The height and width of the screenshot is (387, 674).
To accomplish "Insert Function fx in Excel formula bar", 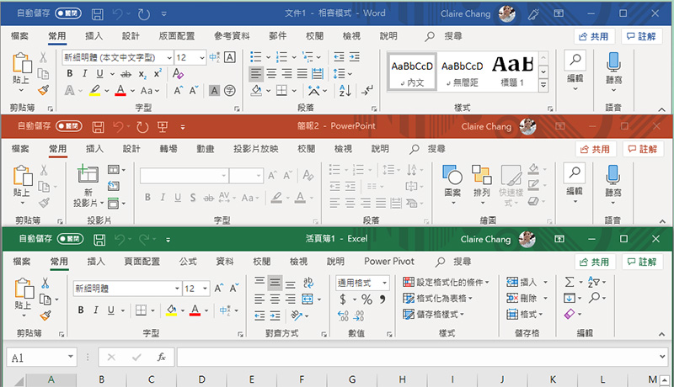I will (x=162, y=357).
